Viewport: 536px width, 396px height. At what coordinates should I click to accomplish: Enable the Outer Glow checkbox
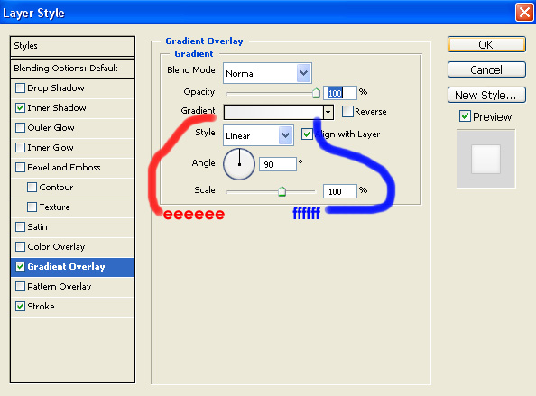coord(20,128)
